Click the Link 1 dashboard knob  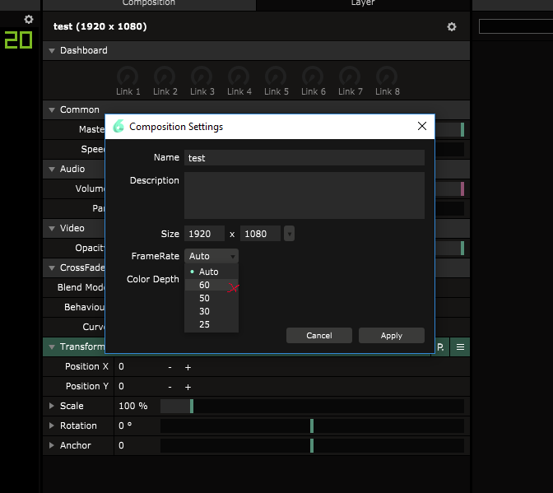[128, 76]
